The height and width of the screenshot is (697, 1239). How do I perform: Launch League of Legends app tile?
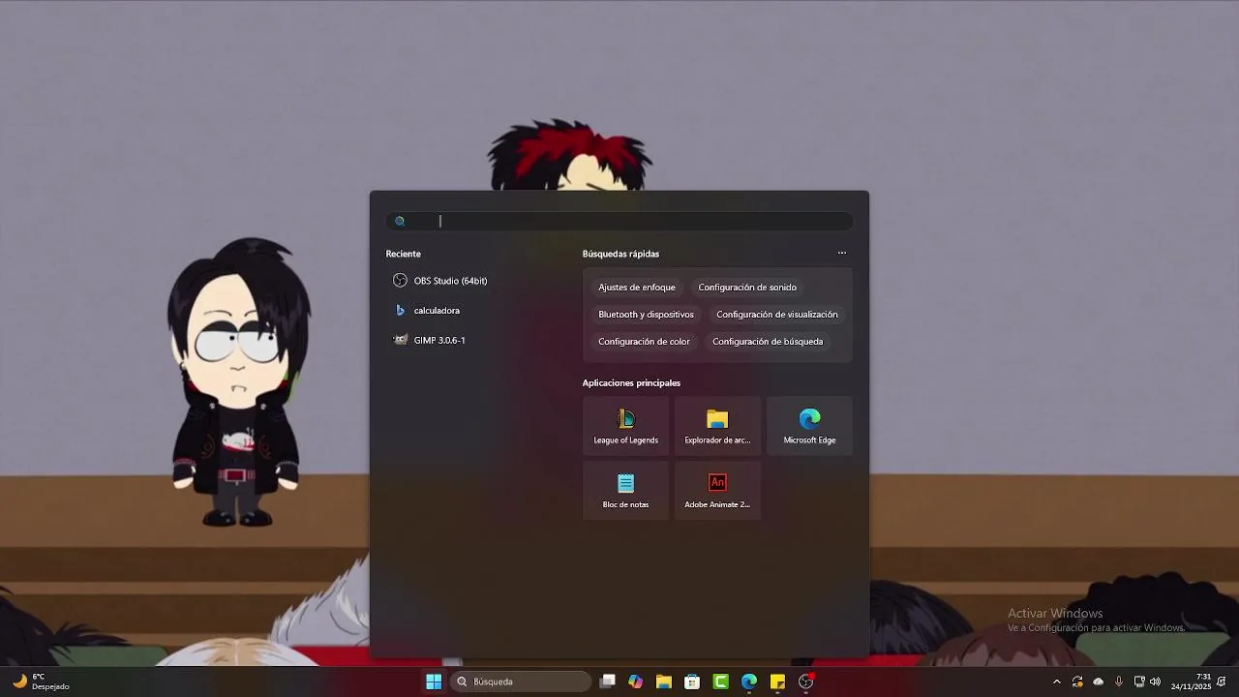(626, 426)
